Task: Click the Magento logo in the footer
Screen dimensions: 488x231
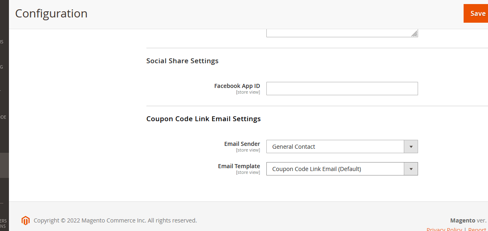Action: pyautogui.click(x=26, y=220)
